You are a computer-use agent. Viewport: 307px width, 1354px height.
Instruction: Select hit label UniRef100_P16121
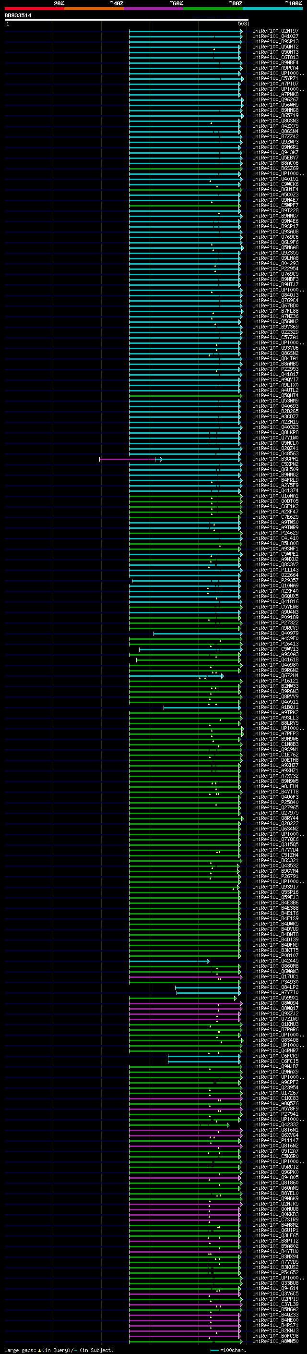pyautogui.click(x=275, y=681)
